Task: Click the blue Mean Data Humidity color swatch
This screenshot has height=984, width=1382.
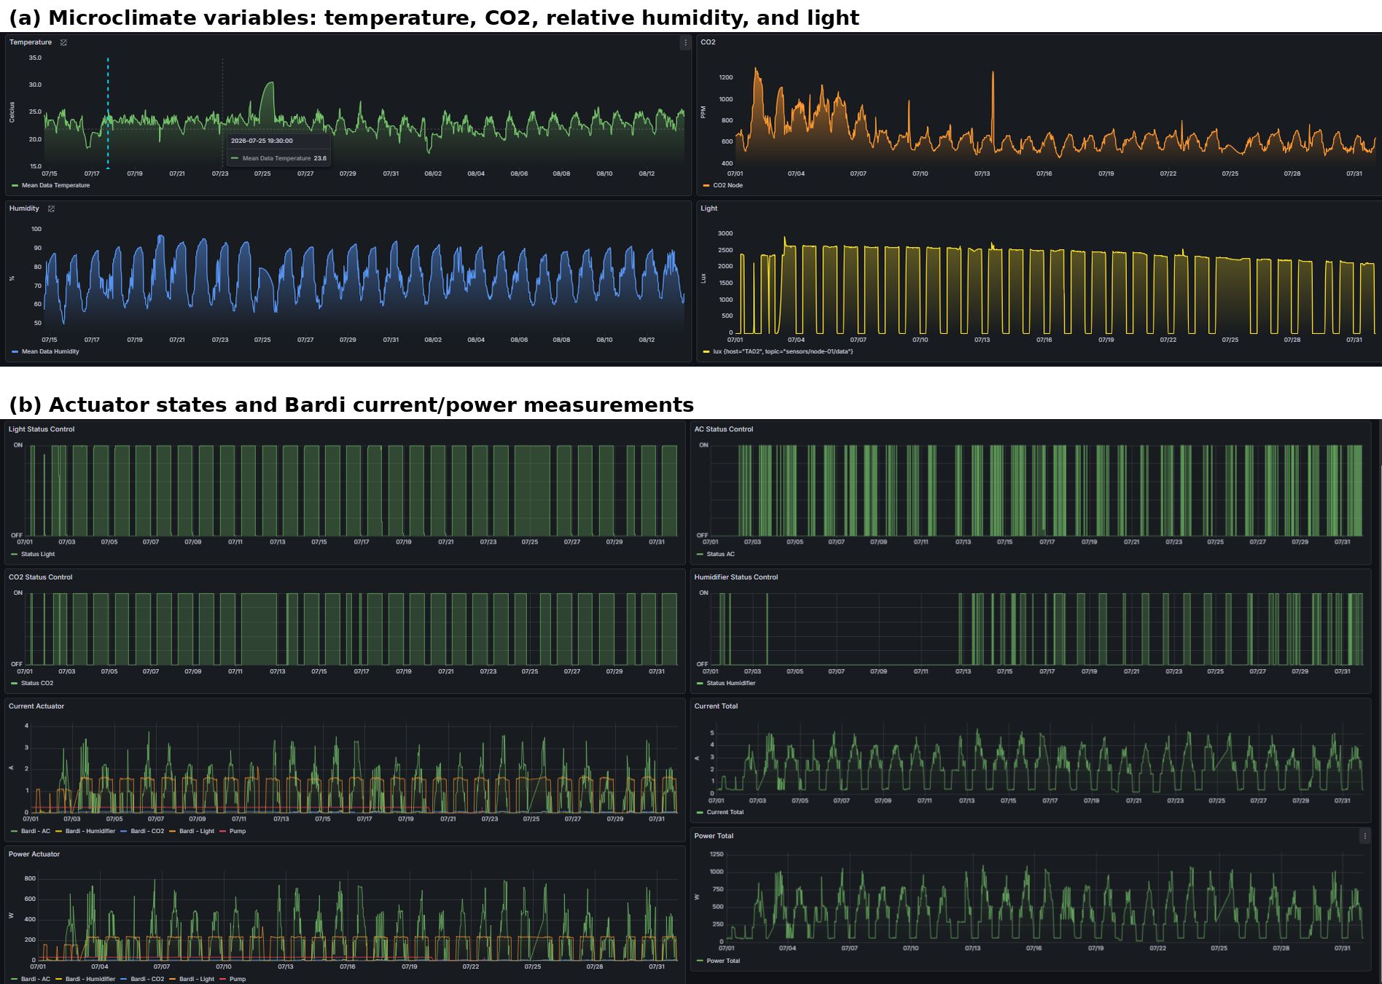Action: tap(15, 351)
